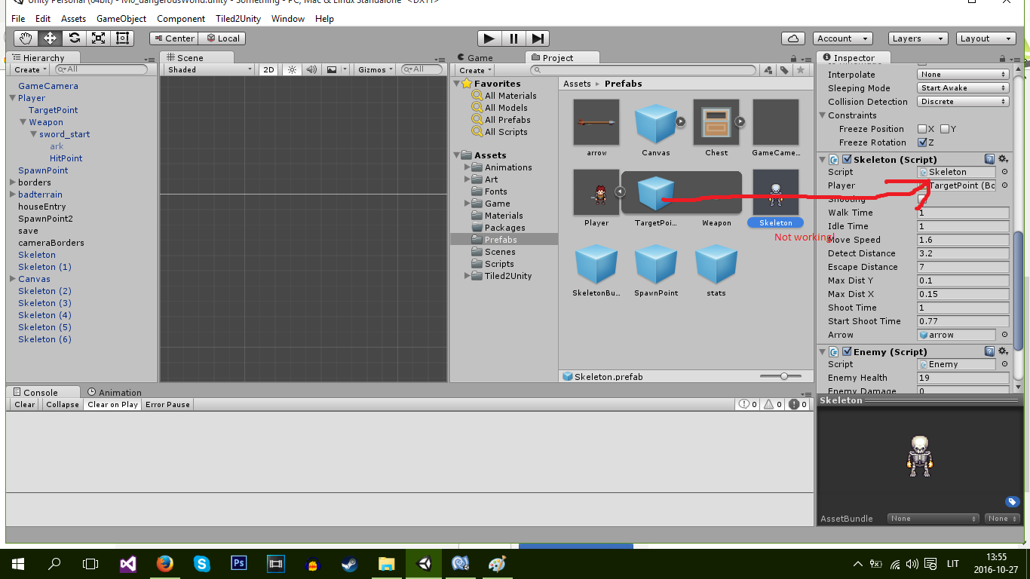This screenshot has height=579, width=1030.
Task: Toggle Freeze Position X checkbox
Action: 921,129
